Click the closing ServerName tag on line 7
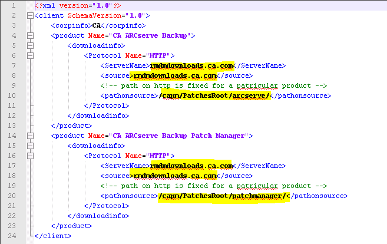Image resolution: width=387 pixels, height=244 pixels. pyautogui.click(x=260, y=65)
